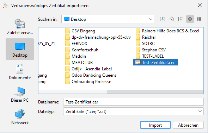Image resolution: width=208 pixels, height=133 pixels.
Task: Select the folder name FERNOX
Action: 79,44
